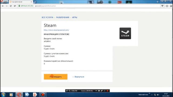Viewport: 173px width, 97px height.
Task: Bookmark page with the heart icon
Action: point(162,6)
